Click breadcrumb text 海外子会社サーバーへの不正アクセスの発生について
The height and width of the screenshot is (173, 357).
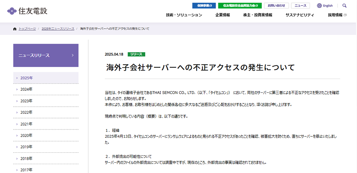pyautogui.click(x=115, y=29)
